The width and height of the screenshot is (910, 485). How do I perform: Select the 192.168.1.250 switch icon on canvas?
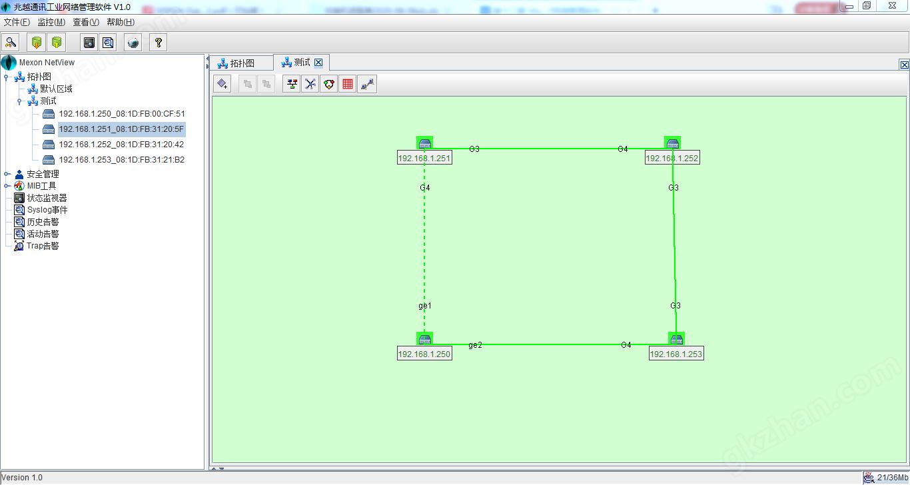[x=425, y=339]
